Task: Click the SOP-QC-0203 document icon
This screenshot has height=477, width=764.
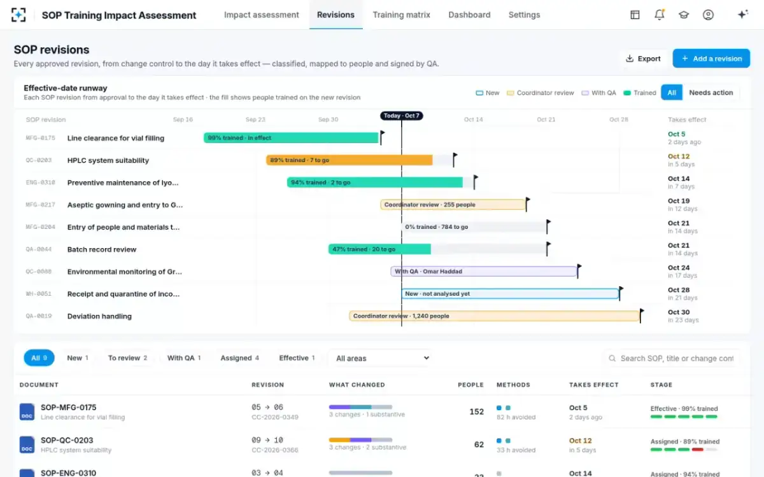Action: 27,445
